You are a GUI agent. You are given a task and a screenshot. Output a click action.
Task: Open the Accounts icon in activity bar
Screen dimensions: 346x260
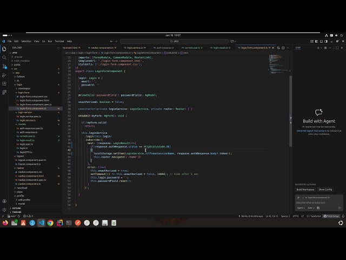[x=4, y=201]
